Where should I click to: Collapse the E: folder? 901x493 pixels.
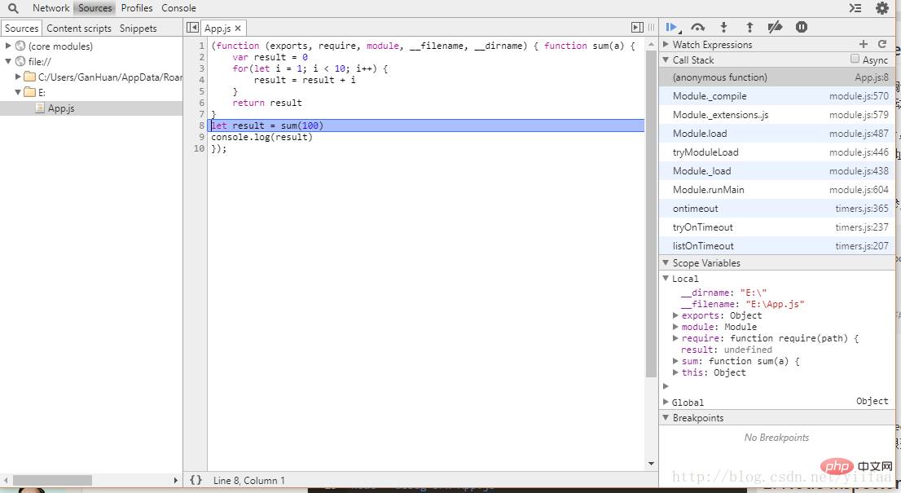click(18, 92)
